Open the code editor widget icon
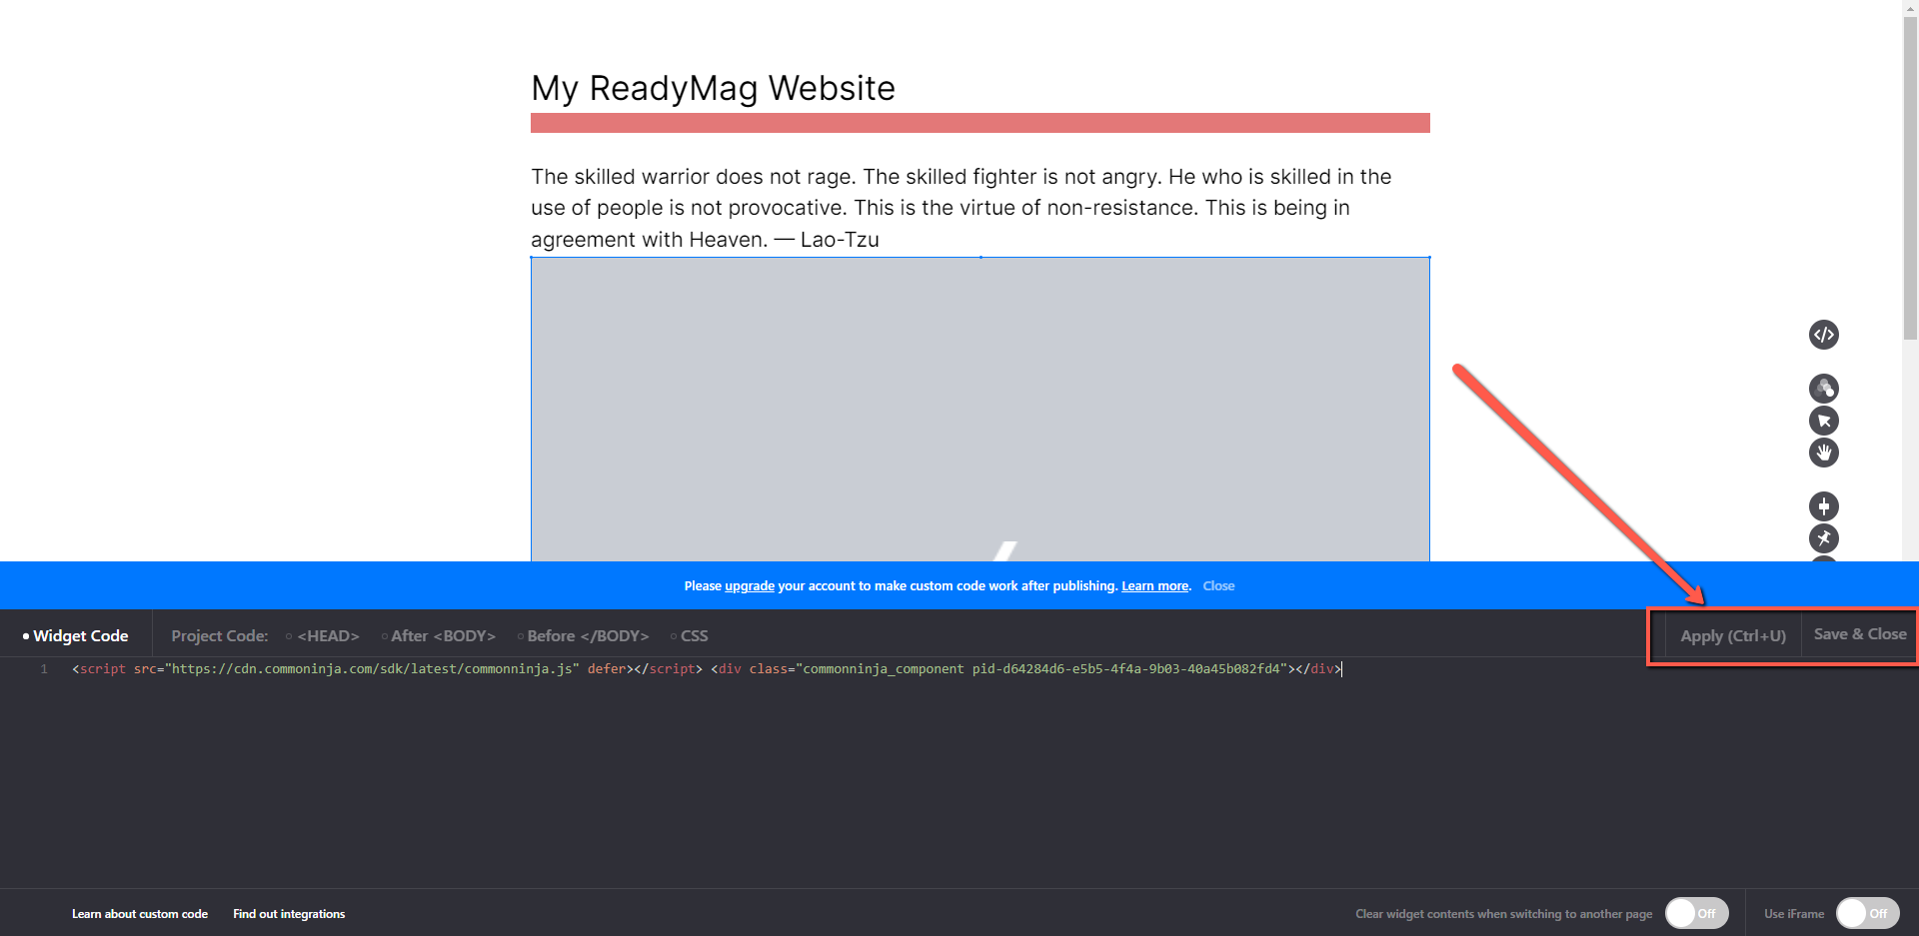The image size is (1919, 936). (1823, 335)
